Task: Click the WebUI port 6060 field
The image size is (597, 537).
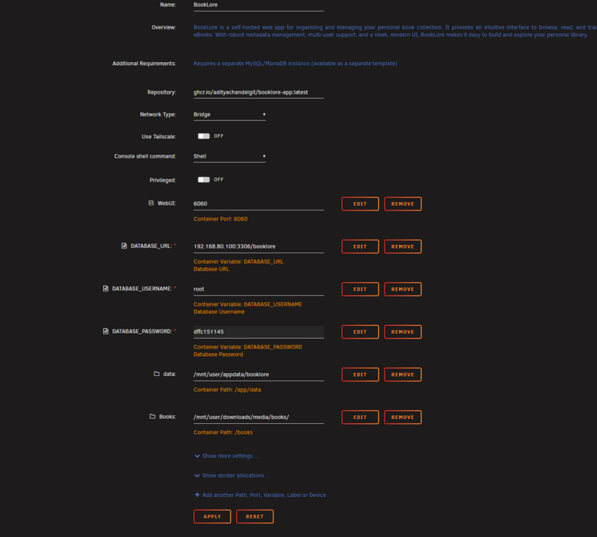Action: click(x=258, y=203)
